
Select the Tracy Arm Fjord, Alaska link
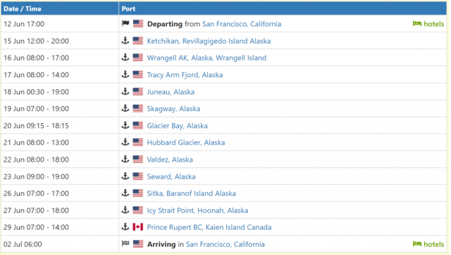(x=185, y=75)
